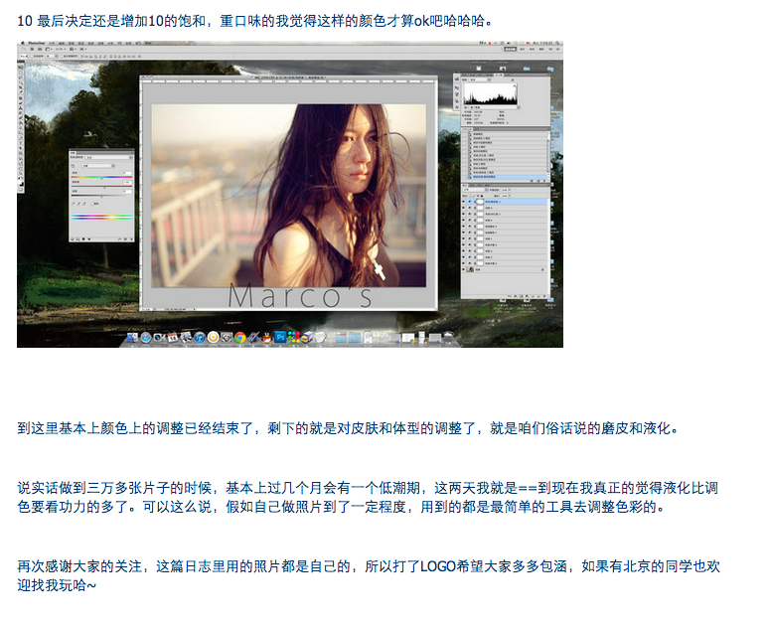
Task: Adjust the gray Lightness slider
Action: [x=101, y=196]
